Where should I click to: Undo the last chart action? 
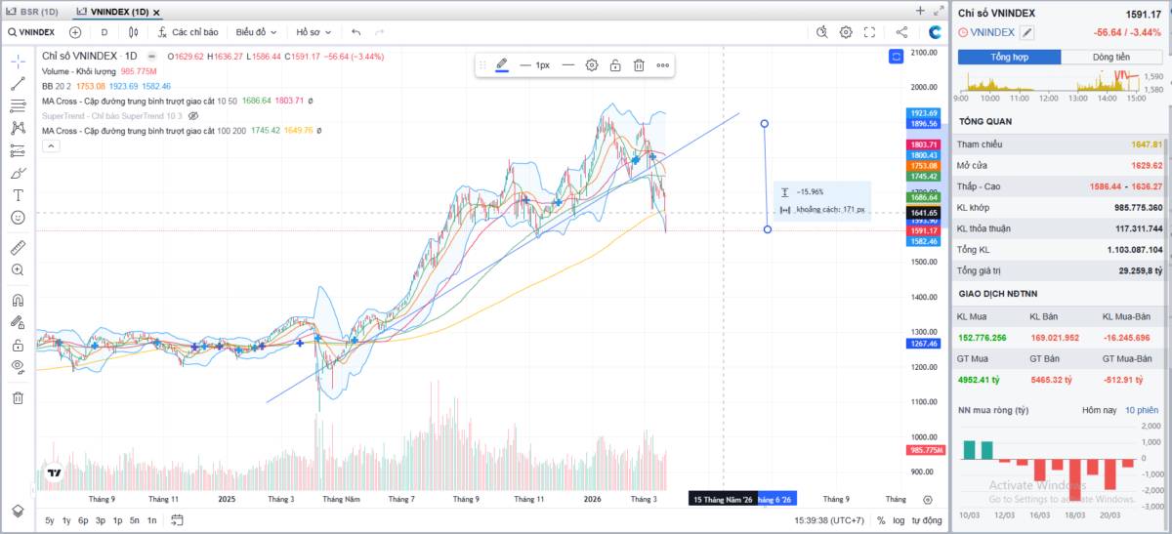tap(356, 32)
